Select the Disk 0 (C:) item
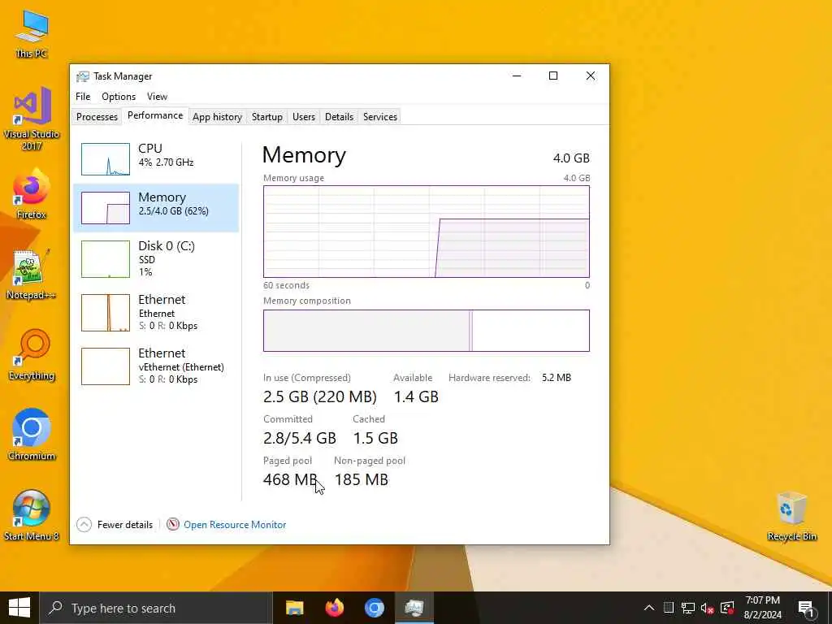Viewport: 832px width, 624px height. (156, 259)
